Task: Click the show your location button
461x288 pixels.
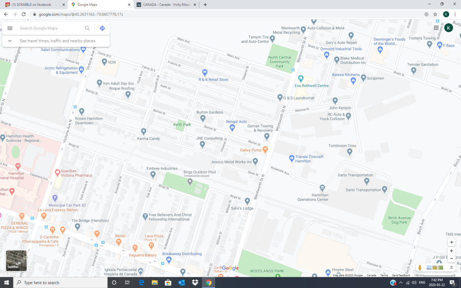Action: click(x=452, y=242)
